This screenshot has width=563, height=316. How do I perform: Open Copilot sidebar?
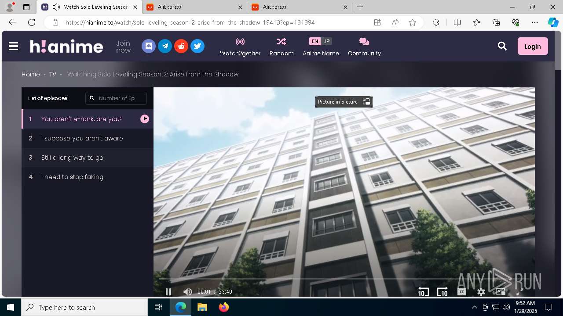[553, 22]
